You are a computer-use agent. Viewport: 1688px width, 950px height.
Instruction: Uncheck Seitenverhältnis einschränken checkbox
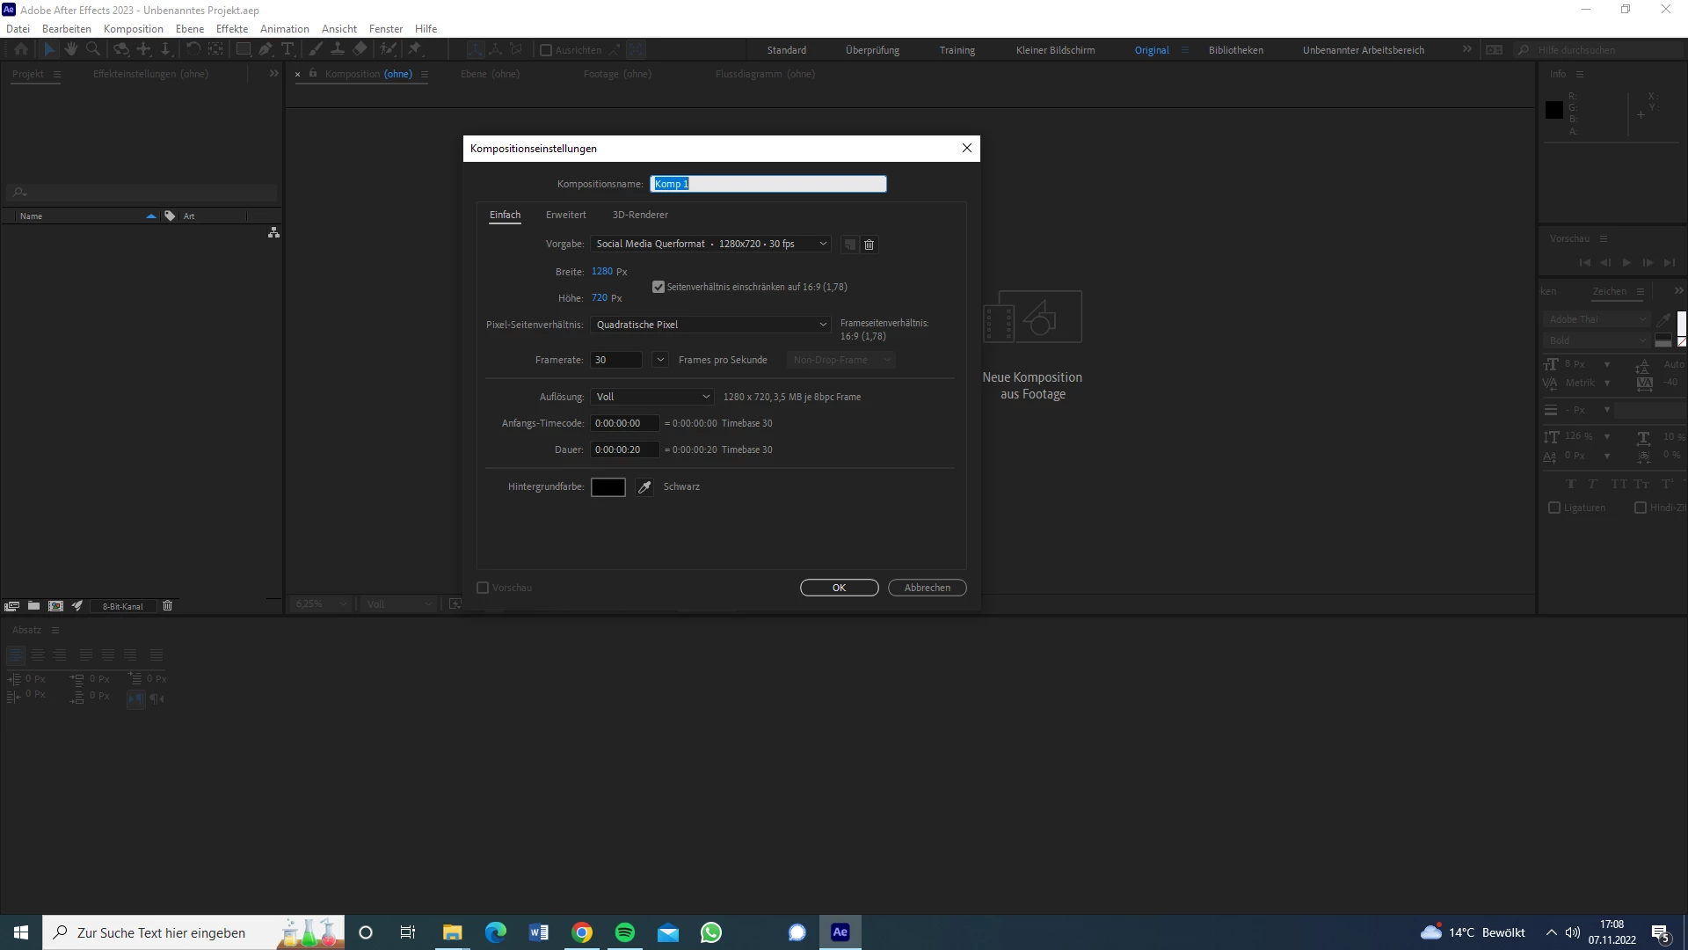(x=658, y=287)
